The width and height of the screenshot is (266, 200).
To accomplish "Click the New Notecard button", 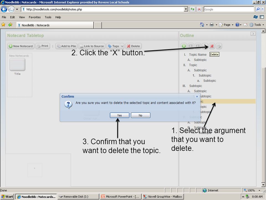I will pos(21,46).
